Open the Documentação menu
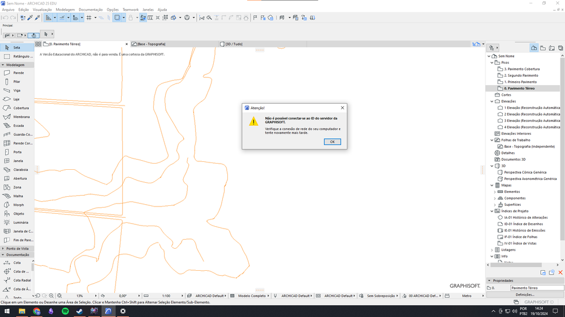 point(90,10)
